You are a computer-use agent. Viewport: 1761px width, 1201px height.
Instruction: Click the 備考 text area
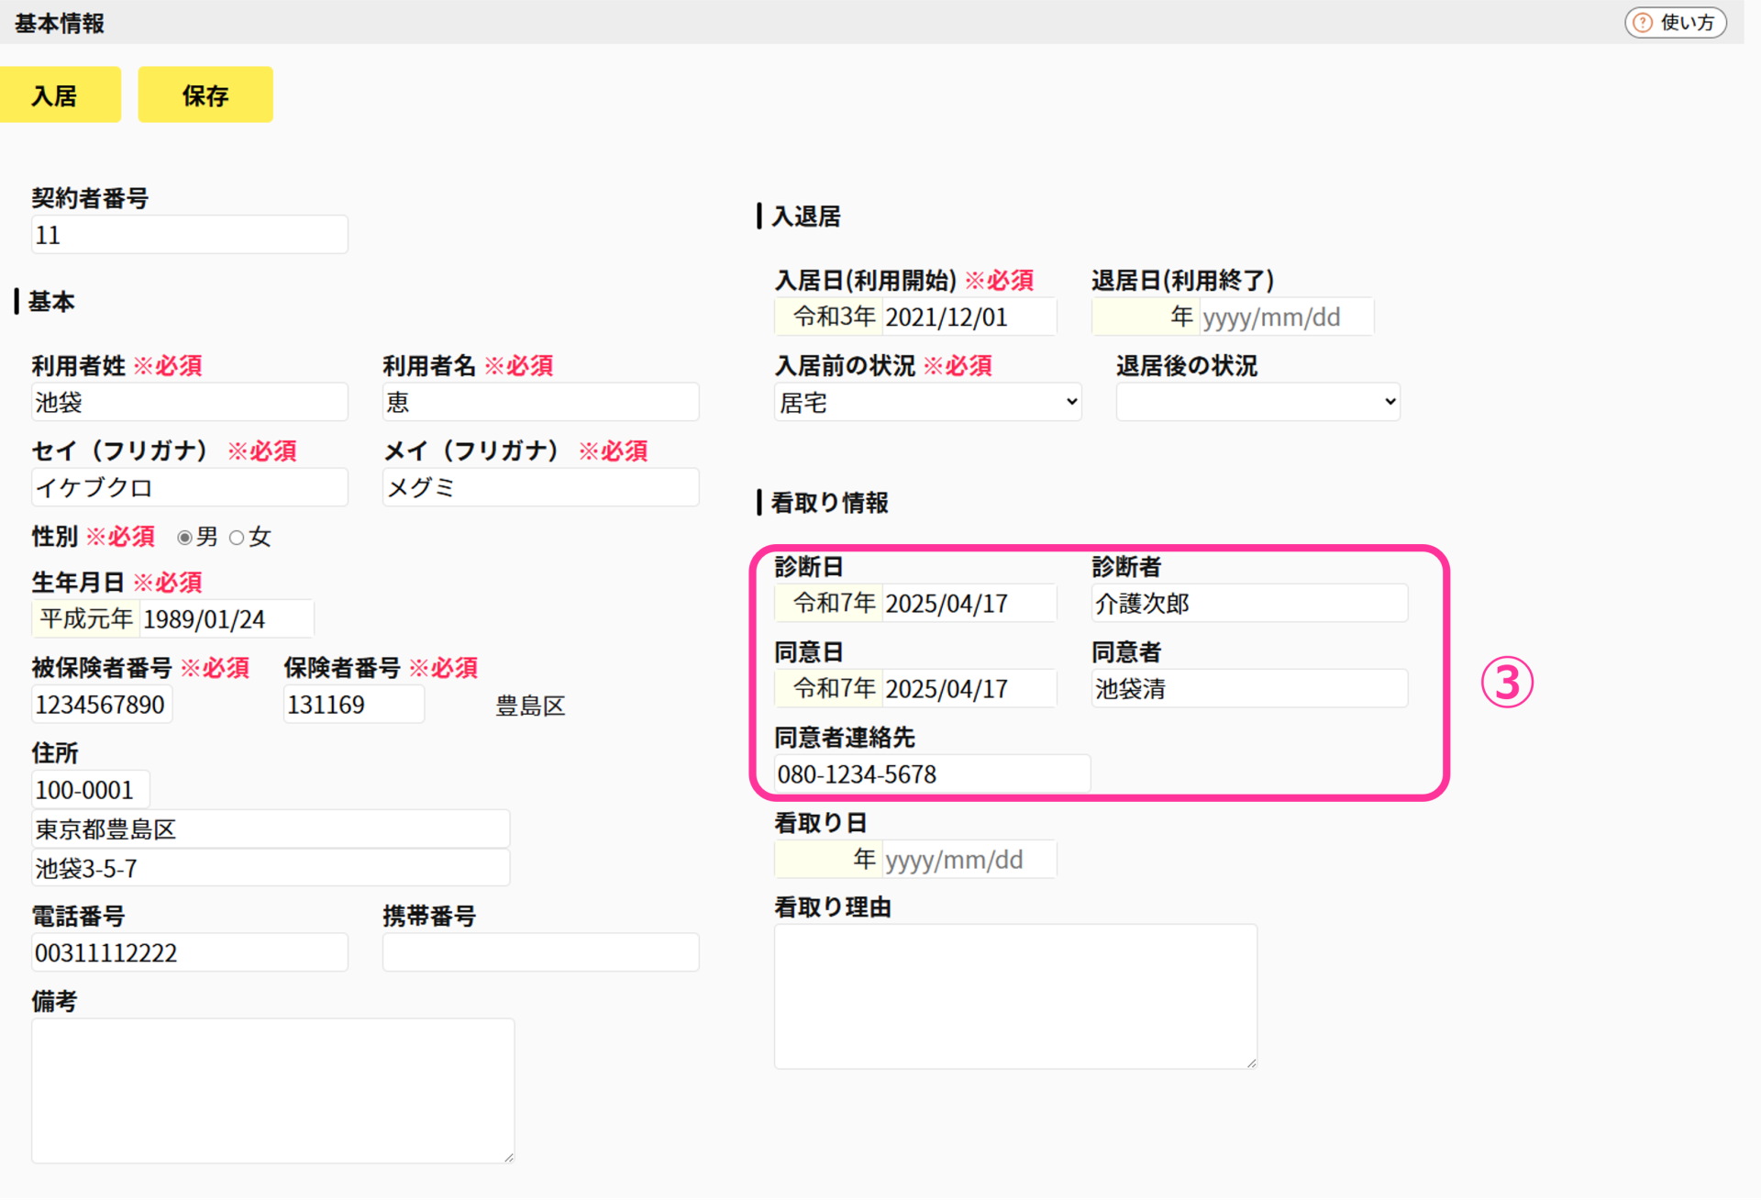click(272, 1090)
